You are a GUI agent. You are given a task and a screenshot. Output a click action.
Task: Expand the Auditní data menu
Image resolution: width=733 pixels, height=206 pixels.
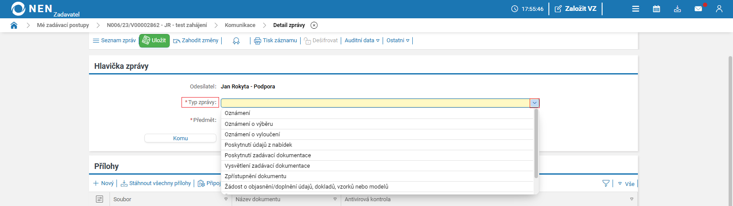tap(362, 41)
